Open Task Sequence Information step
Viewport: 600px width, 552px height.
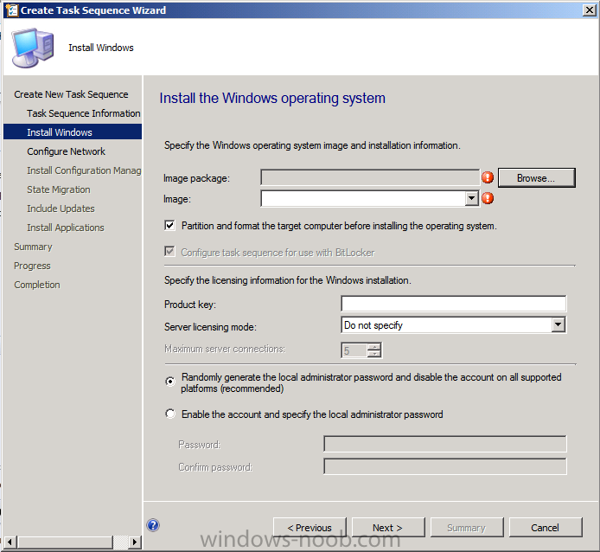[x=83, y=113]
